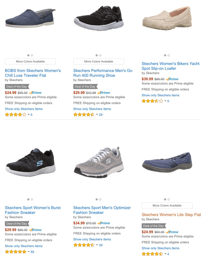
Task: Select second image dot under Yacht Spot Loafer photo
Action: (169, 55)
